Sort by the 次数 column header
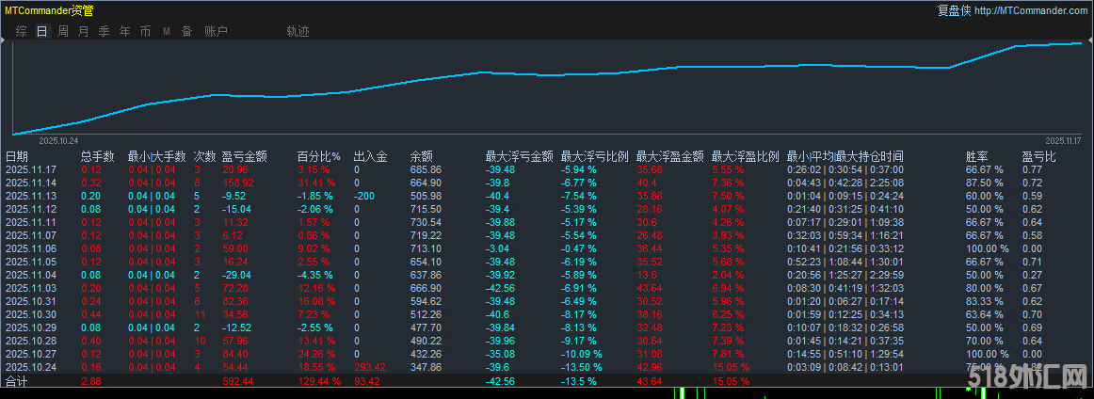 [204, 157]
